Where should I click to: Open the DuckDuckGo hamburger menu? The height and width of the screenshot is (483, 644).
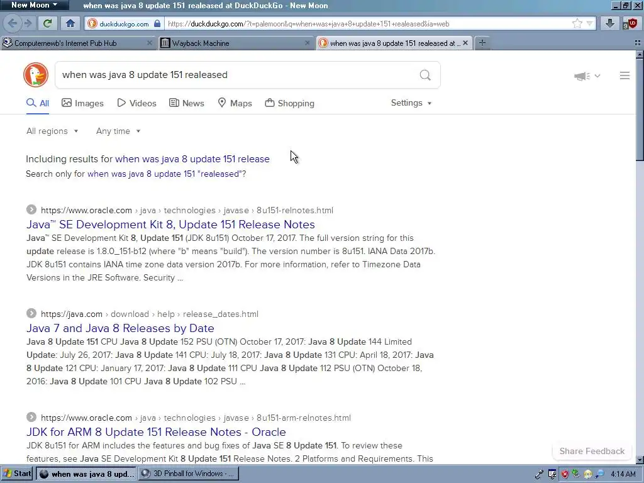point(625,75)
